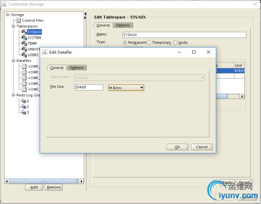Open the disabled Tablespace SYSAUX dropdown
Image resolution: width=261 pixels, height=204 pixels.
[139, 78]
